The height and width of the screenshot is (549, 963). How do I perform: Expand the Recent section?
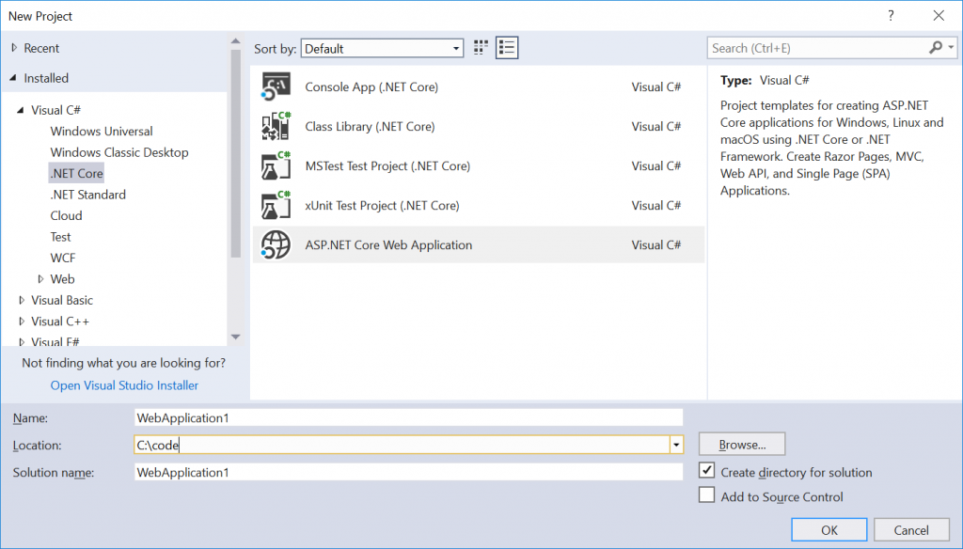pyautogui.click(x=14, y=48)
